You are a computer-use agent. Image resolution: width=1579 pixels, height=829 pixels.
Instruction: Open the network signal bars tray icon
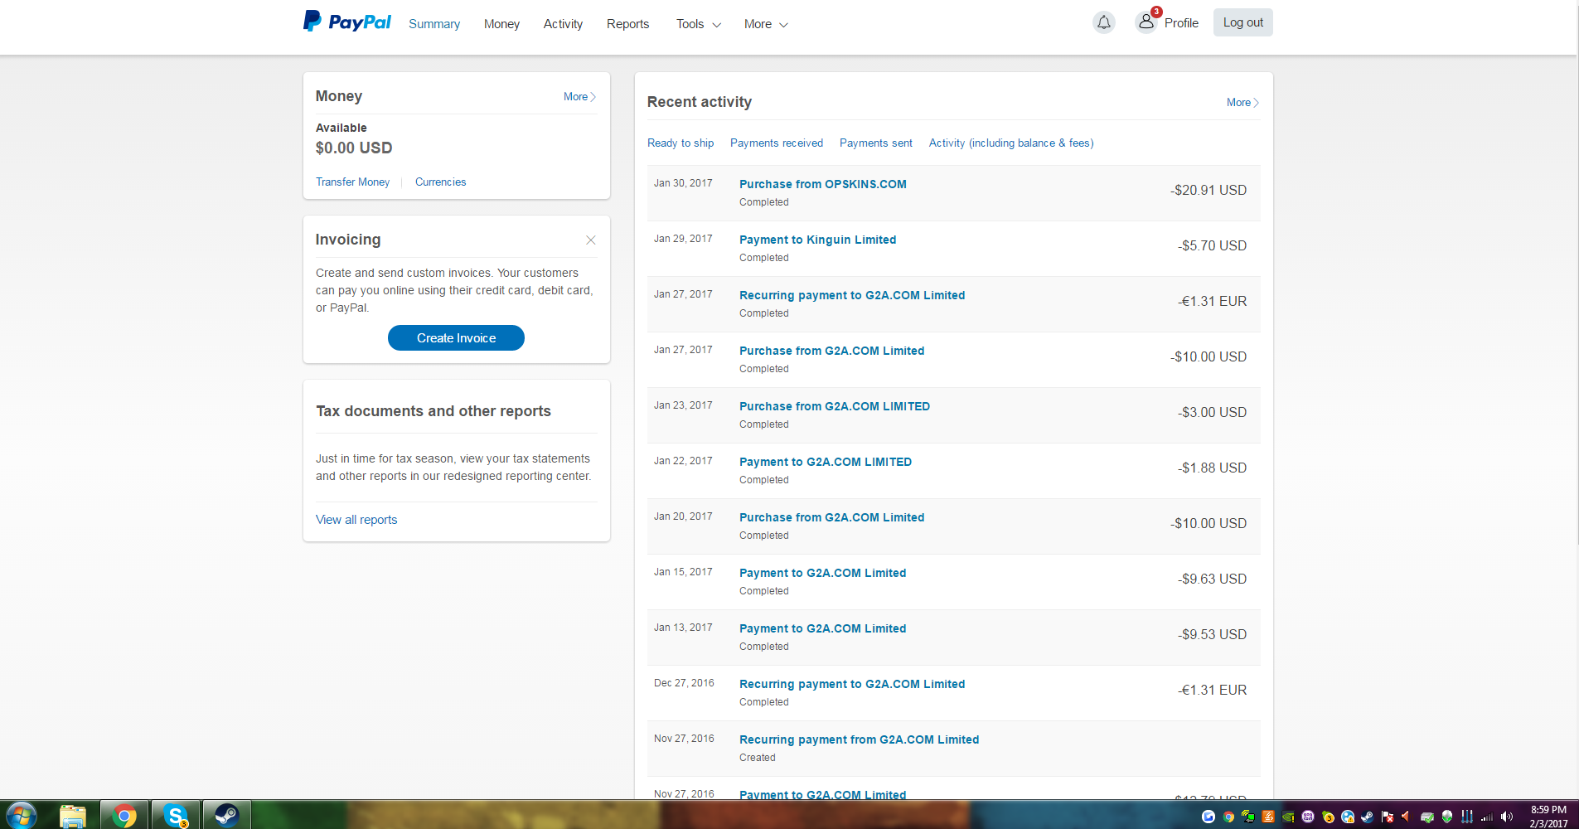1487,817
